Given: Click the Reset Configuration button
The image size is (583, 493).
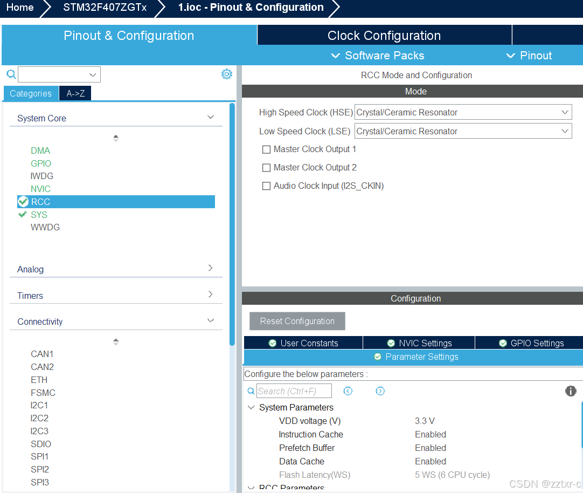Looking at the screenshot, I should (x=297, y=321).
